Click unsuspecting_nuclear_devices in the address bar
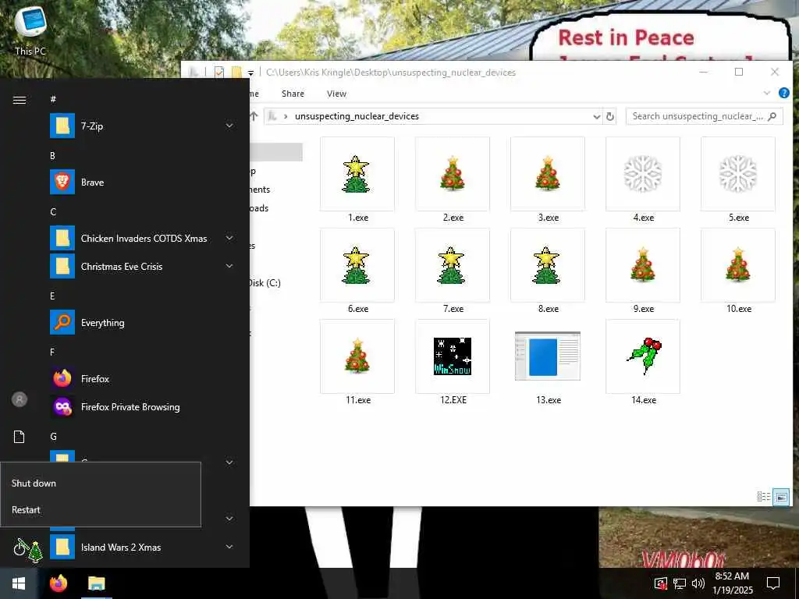This screenshot has width=799, height=599. click(x=357, y=116)
